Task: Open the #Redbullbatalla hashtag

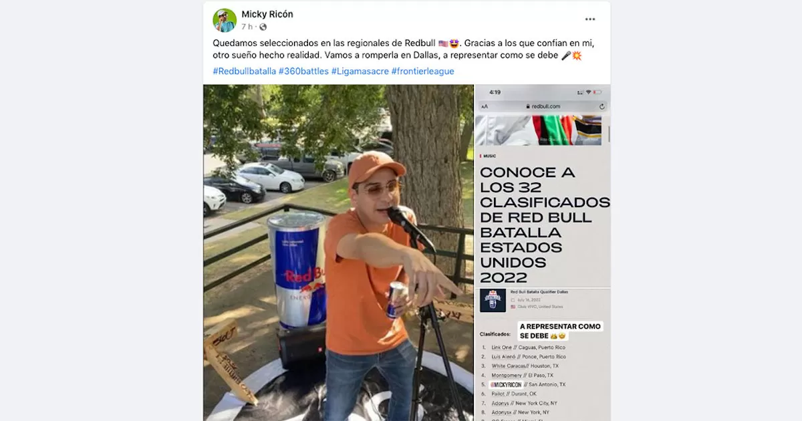Action: pos(245,71)
